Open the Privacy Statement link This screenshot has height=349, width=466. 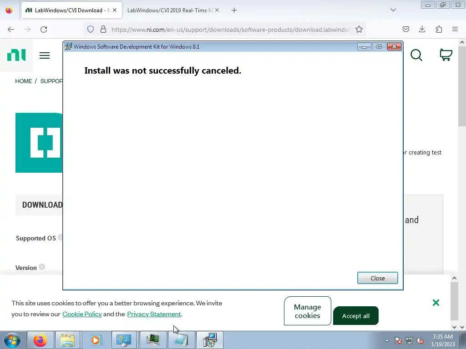[154, 314]
